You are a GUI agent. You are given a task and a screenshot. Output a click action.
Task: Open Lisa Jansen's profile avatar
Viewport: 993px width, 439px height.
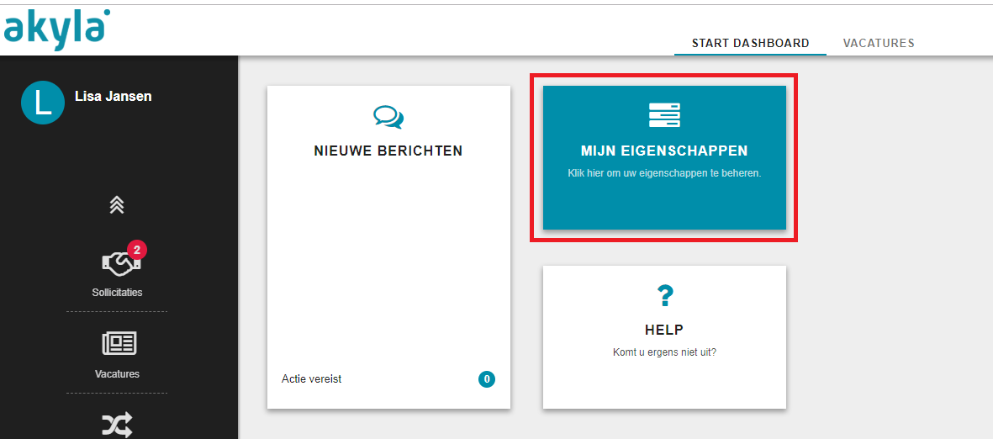coord(42,103)
